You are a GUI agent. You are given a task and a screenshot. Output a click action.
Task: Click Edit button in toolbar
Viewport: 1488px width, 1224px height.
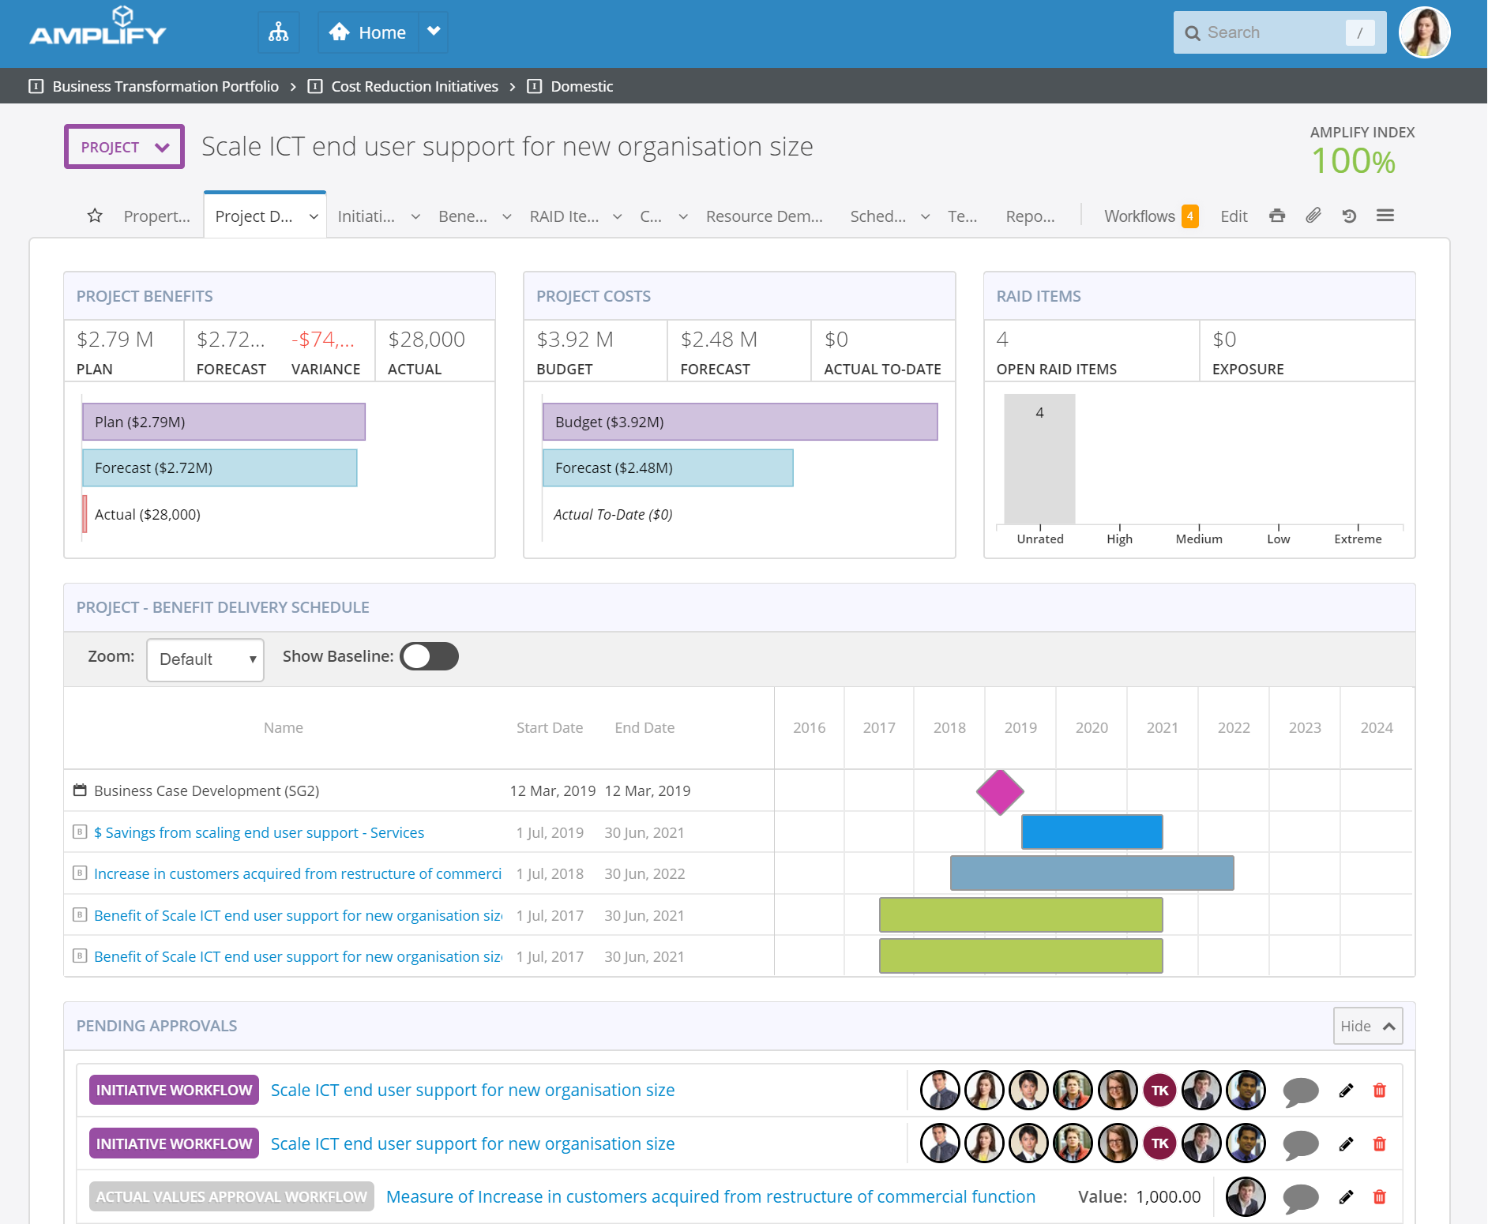[1233, 216]
